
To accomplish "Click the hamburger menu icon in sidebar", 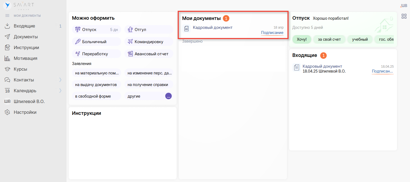I will click(x=7, y=16).
